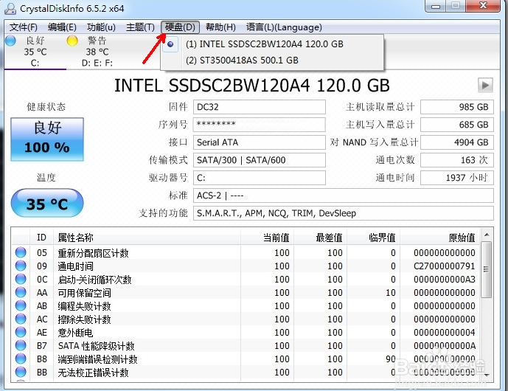
Task: Click status orb for attribute 09 通电时间
Action: click(x=21, y=266)
